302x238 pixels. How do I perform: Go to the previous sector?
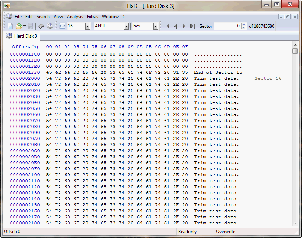[x=176, y=26]
